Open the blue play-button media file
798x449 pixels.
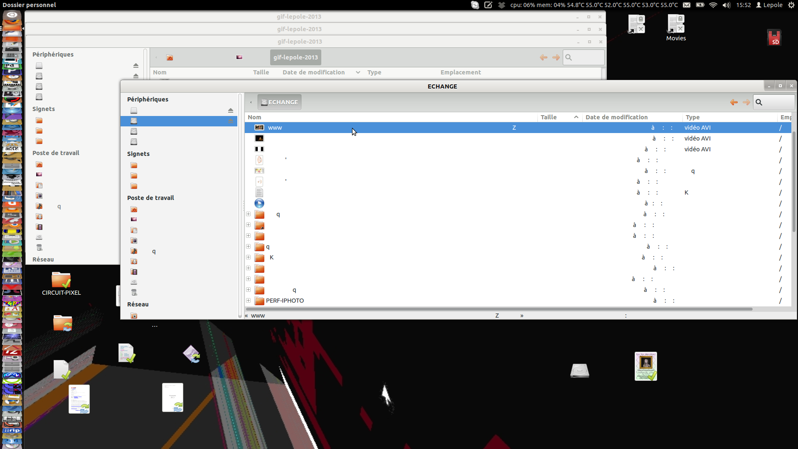pos(259,203)
